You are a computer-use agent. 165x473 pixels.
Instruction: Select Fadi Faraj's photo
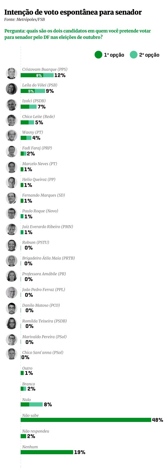(x=12, y=152)
